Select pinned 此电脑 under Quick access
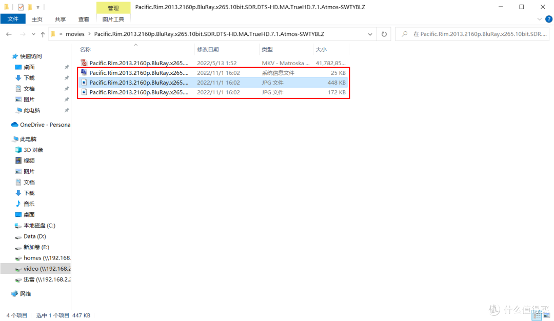The height and width of the screenshot is (321, 554). pos(32,111)
